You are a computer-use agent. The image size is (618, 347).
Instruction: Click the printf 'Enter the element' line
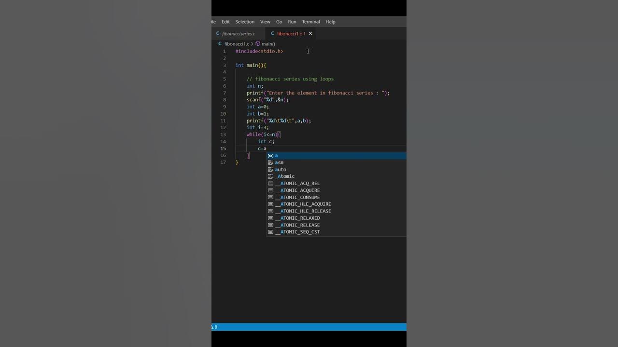click(x=318, y=93)
